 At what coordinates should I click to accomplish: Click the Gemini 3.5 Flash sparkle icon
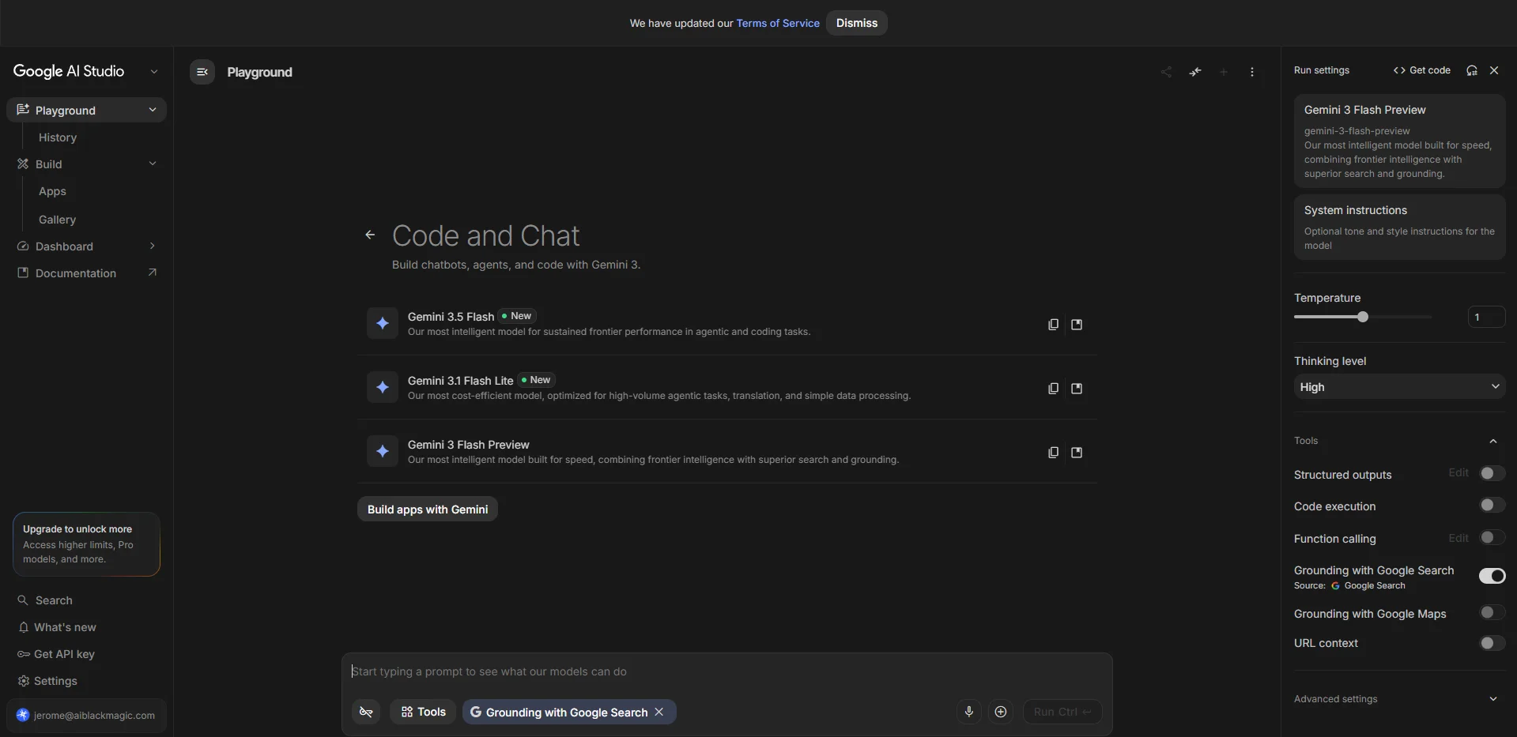coord(383,323)
